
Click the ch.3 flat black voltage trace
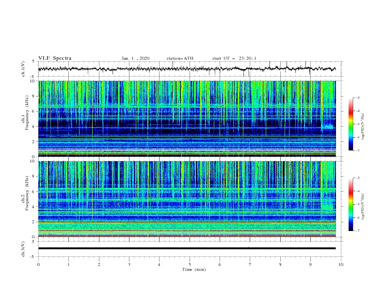coord(187,248)
